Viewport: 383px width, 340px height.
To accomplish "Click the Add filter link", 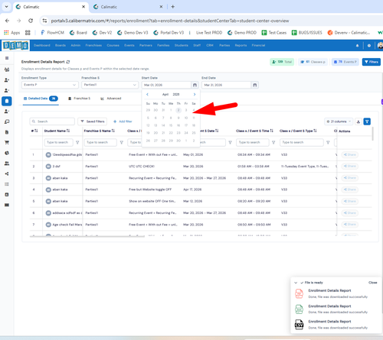I will [x=123, y=121].
